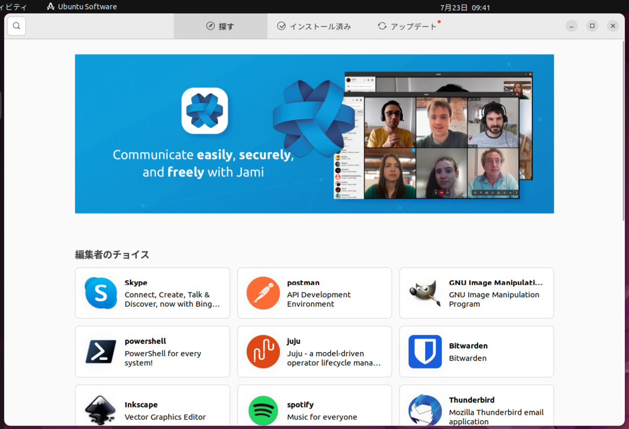
Task: Click the GIMP mascot icon
Action: coord(425,293)
